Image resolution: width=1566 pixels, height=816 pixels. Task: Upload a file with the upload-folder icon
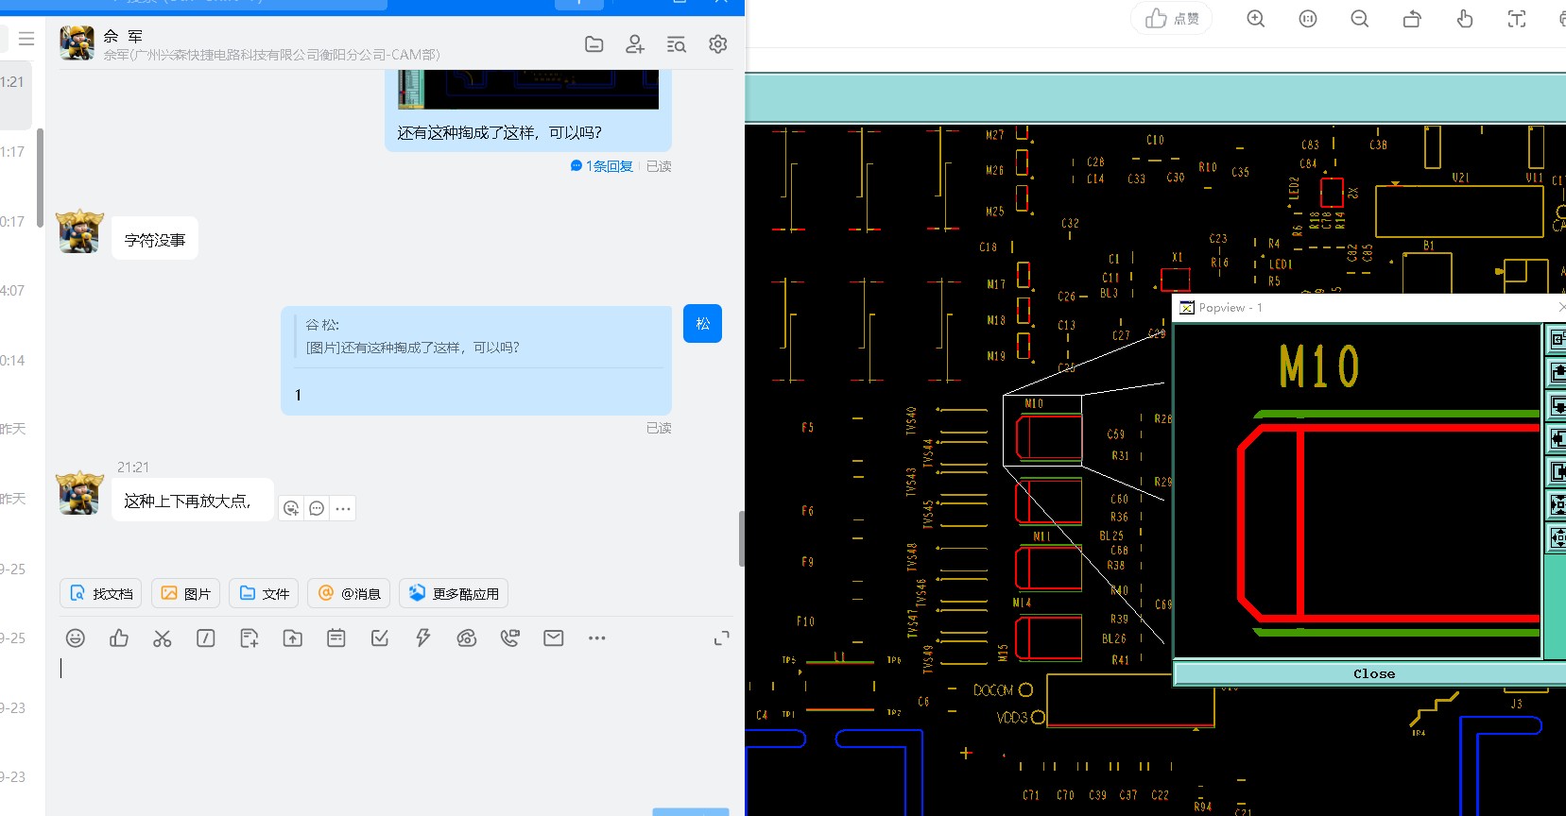click(x=293, y=638)
